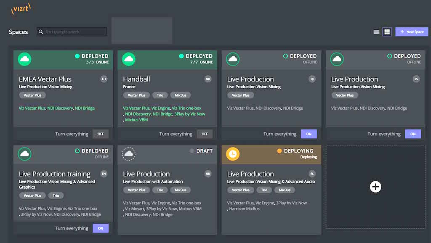Turn everything off for EMEA Vectar Plus
Viewport: 431px width, 243px height.
(101, 134)
